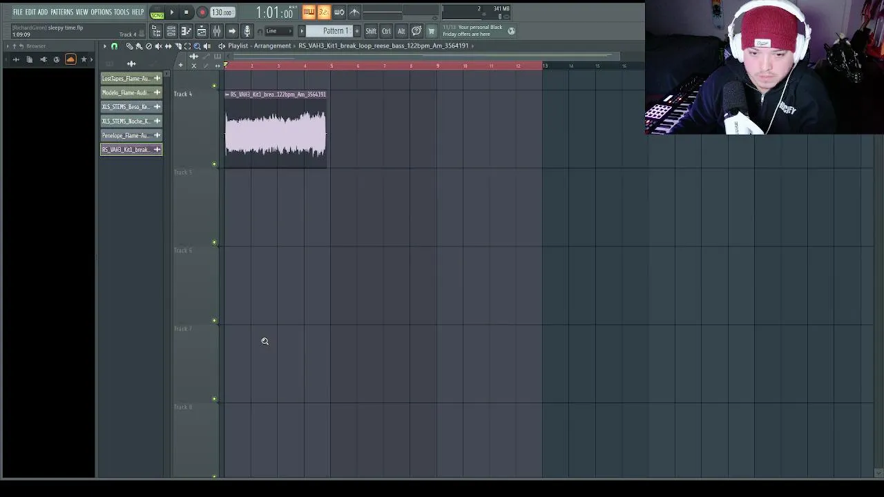Click the file page icon in browser

point(29,59)
